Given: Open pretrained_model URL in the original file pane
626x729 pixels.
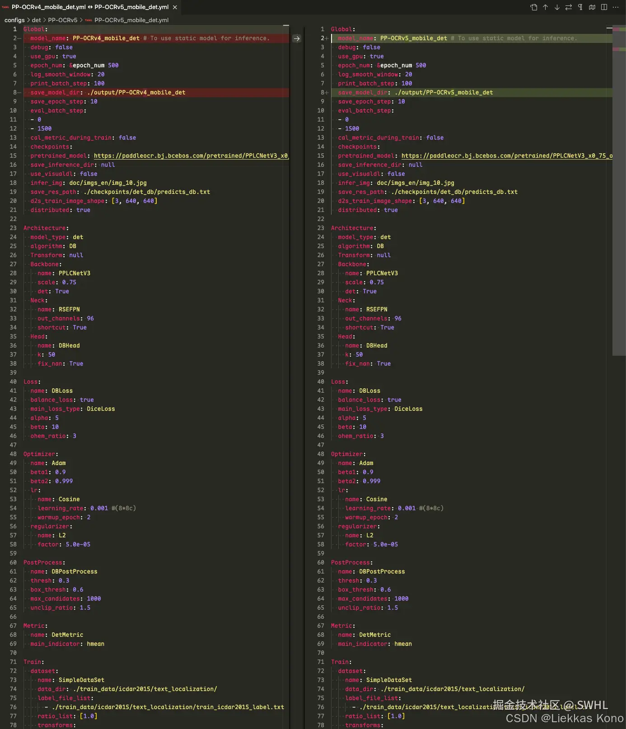Looking at the screenshot, I should click(x=191, y=156).
